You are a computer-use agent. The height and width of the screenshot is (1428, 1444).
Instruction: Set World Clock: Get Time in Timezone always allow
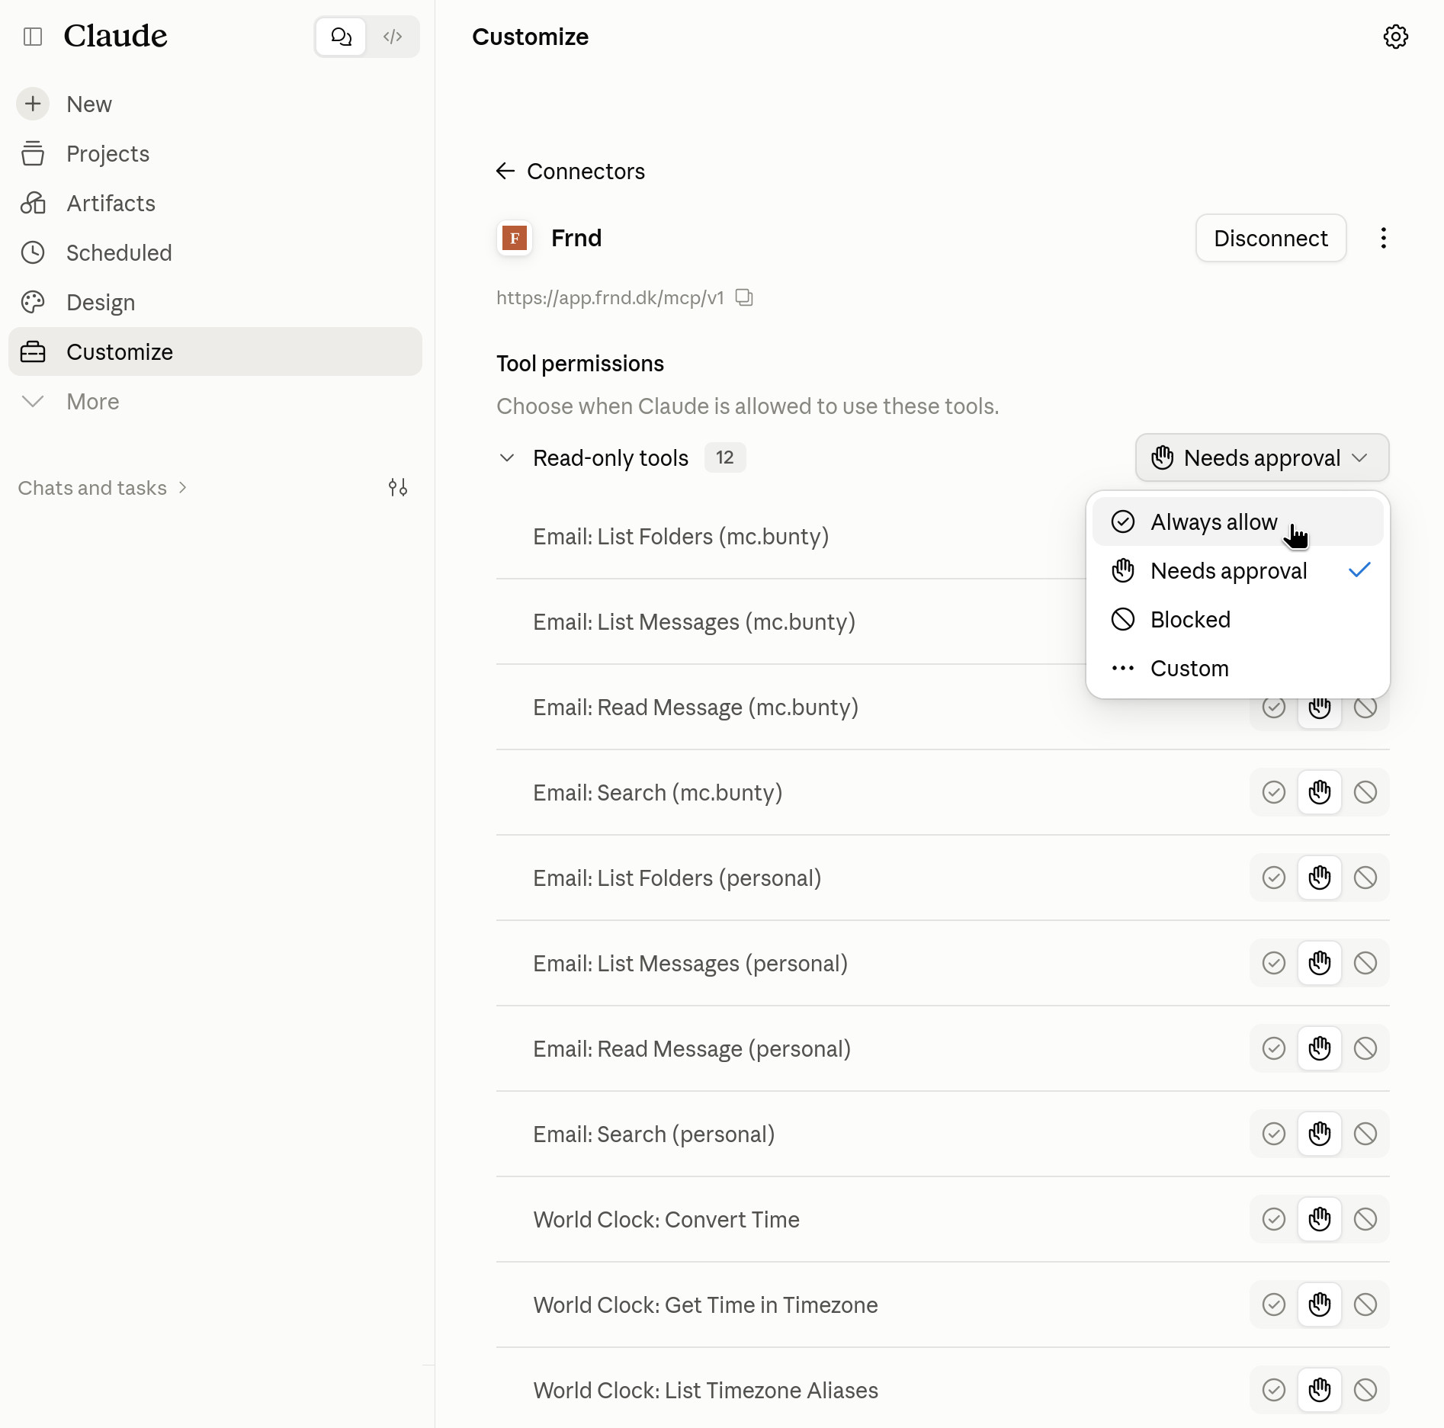tap(1273, 1304)
